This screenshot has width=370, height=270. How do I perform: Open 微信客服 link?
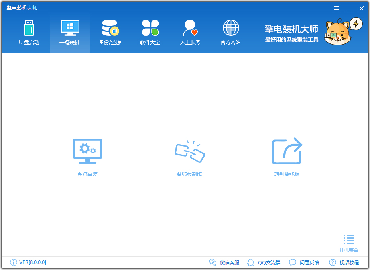[x=230, y=262]
